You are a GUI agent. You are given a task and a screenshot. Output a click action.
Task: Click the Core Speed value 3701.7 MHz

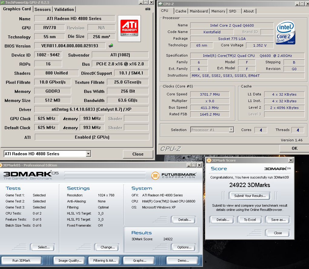pyautogui.click(x=210, y=94)
